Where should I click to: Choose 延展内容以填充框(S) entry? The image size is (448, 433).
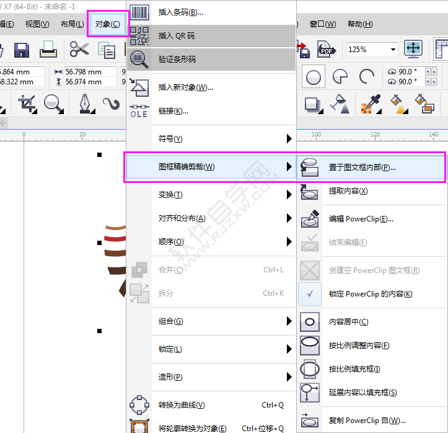pos(371,393)
